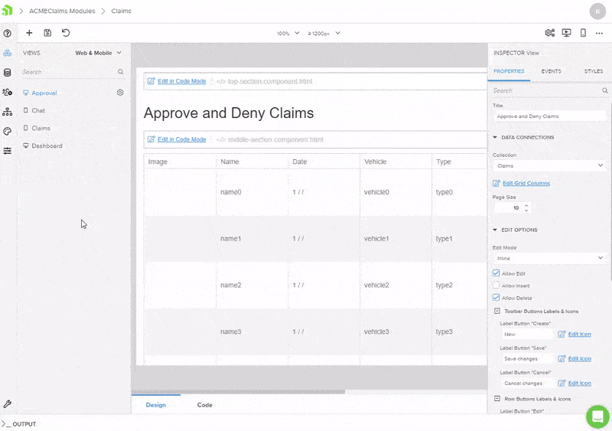Open the green chat support bubble
This screenshot has width=612, height=431.
point(597,416)
